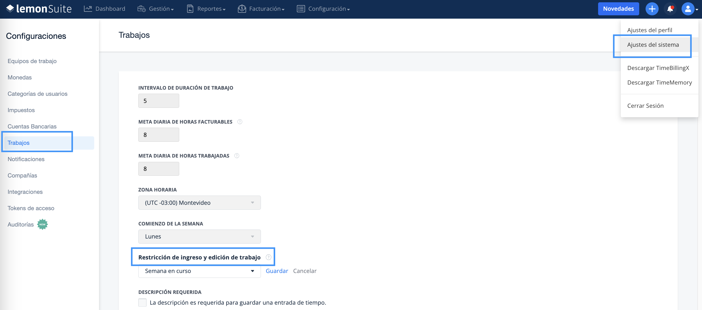Open Notificaciones settings
This screenshot has height=310, width=702.
pos(26,159)
